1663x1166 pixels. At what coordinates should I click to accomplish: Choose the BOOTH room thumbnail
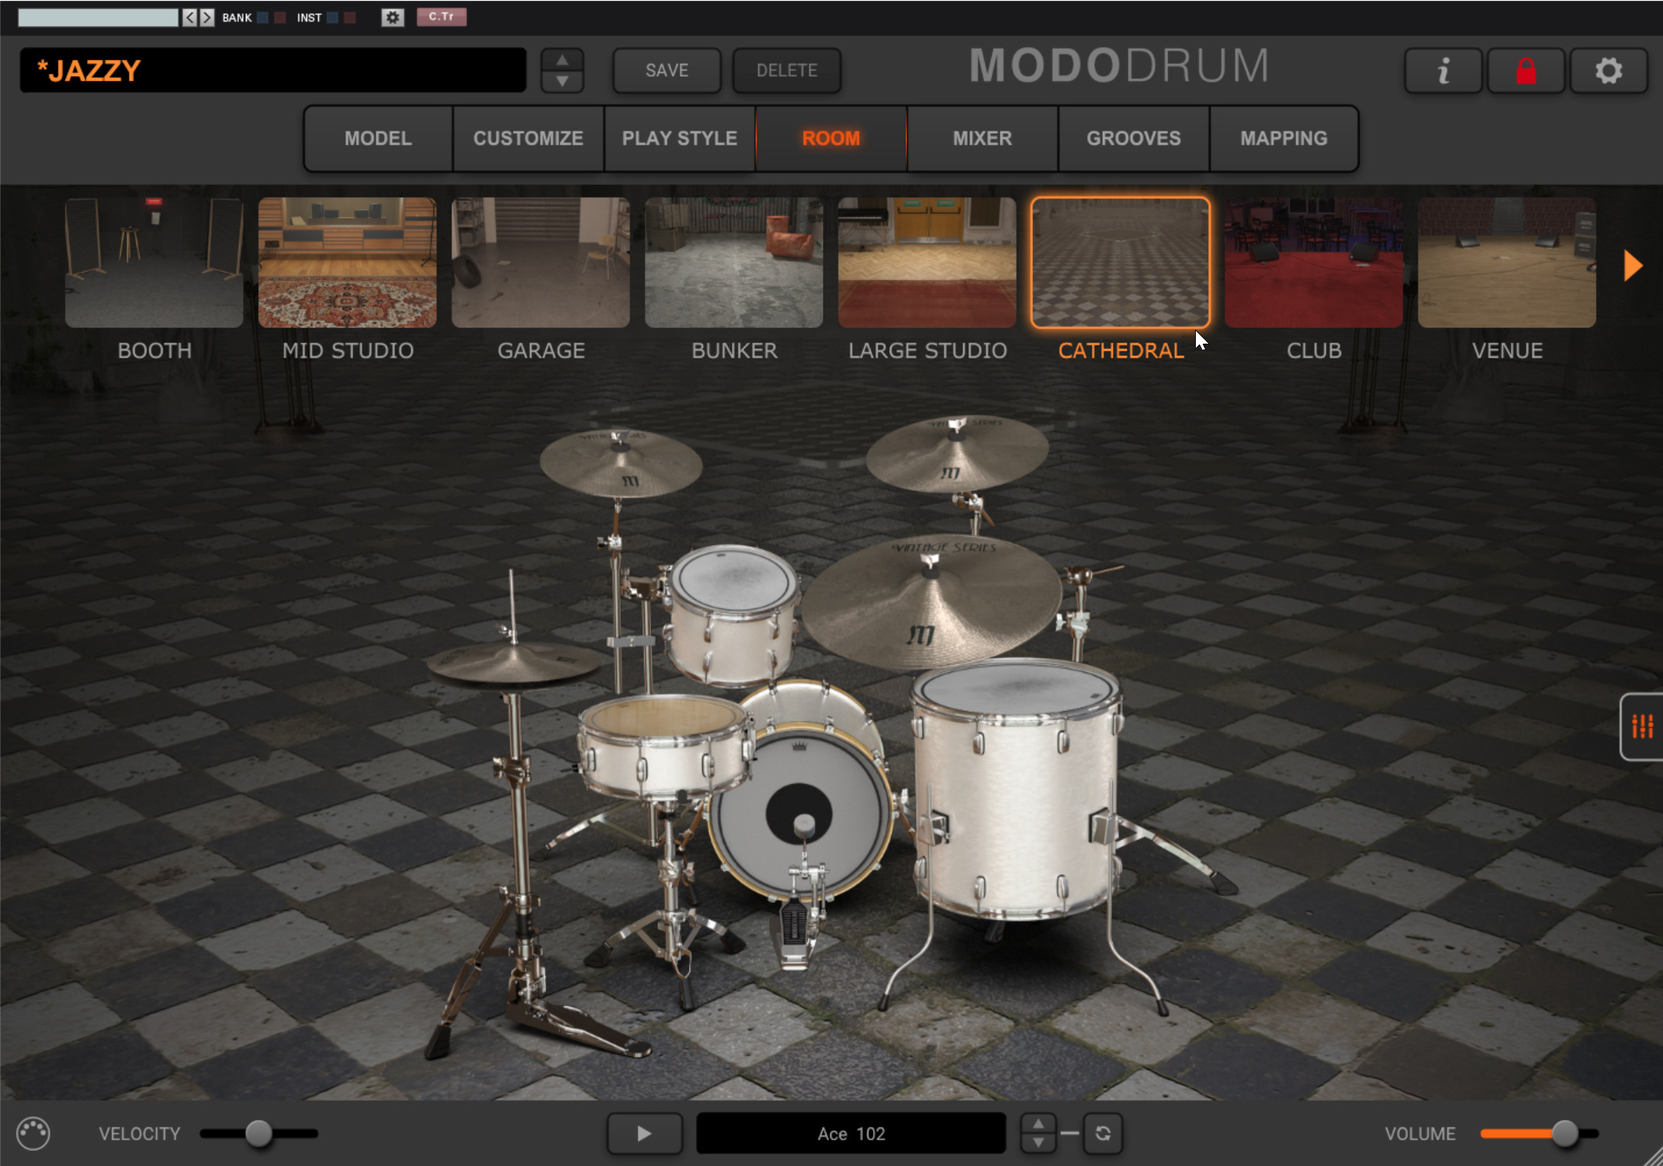click(x=154, y=262)
